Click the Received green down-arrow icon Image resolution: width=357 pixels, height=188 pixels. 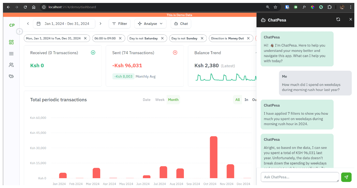[93, 52]
